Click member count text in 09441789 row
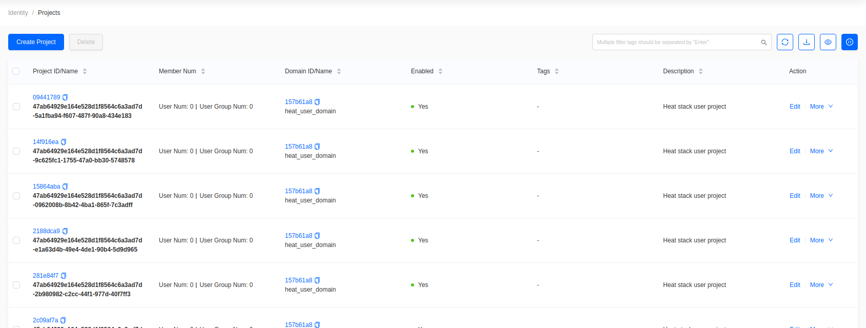 point(205,107)
